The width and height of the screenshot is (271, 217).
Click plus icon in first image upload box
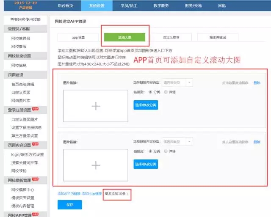click(96, 106)
